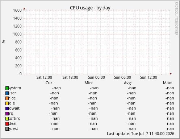This screenshot has height=139, width=180.
Task: Click the 400 y-axis label
Action: coord(18,58)
